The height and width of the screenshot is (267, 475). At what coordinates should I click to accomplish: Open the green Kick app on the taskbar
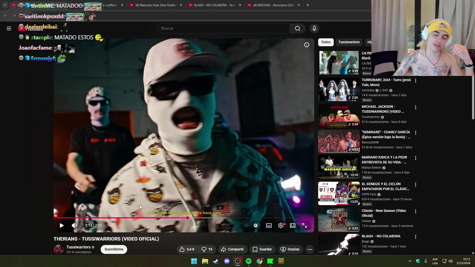pyautogui.click(x=270, y=261)
